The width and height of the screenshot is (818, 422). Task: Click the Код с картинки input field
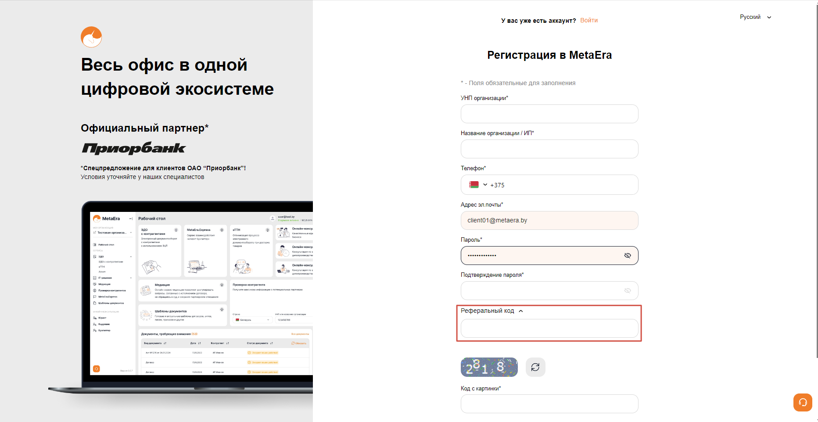pyautogui.click(x=549, y=404)
